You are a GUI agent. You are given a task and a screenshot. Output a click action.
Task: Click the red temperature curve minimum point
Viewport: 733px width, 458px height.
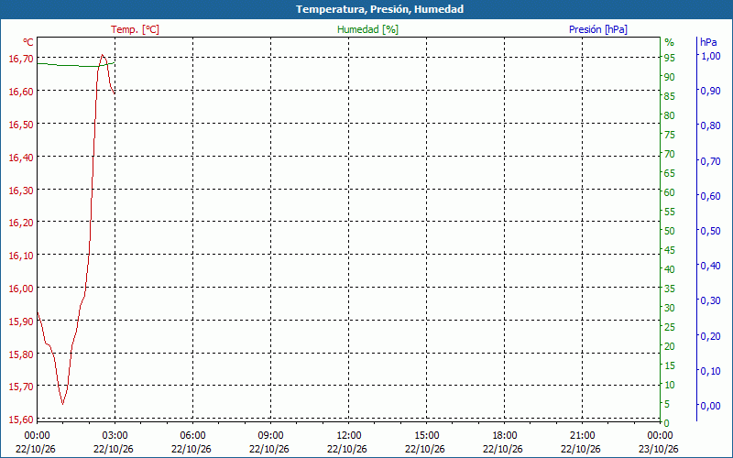coord(62,404)
